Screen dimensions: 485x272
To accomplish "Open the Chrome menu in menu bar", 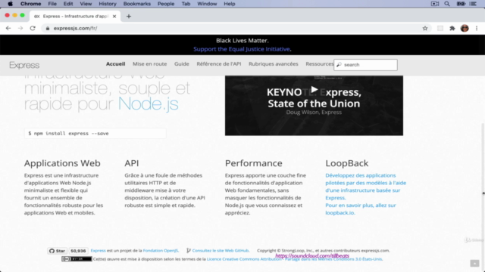I will click(x=30, y=4).
